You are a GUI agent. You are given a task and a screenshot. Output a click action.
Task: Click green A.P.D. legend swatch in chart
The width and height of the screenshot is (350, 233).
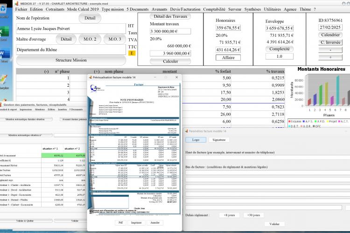point(316,121)
